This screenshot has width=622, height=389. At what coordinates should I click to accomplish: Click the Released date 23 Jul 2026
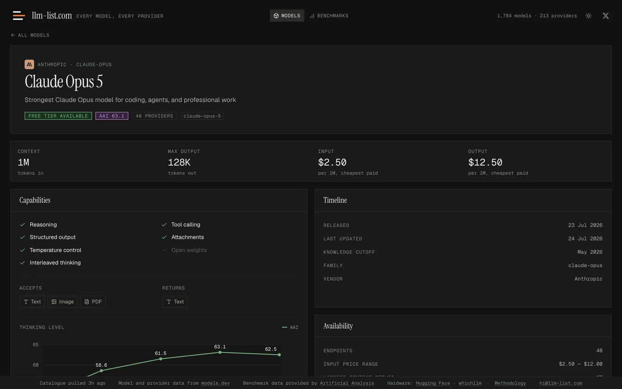[x=585, y=226]
